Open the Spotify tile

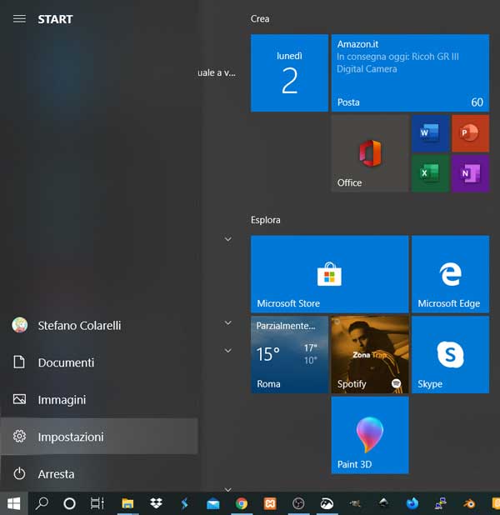tap(370, 354)
